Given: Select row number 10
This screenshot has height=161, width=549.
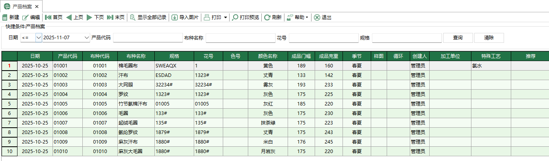Looking at the screenshot, I should [9, 151].
